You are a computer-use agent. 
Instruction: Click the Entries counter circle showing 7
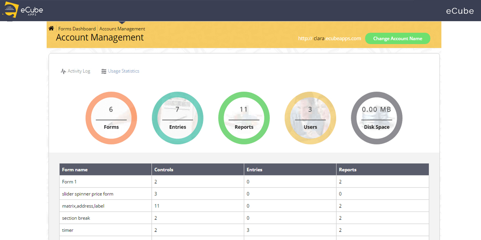pos(178,117)
